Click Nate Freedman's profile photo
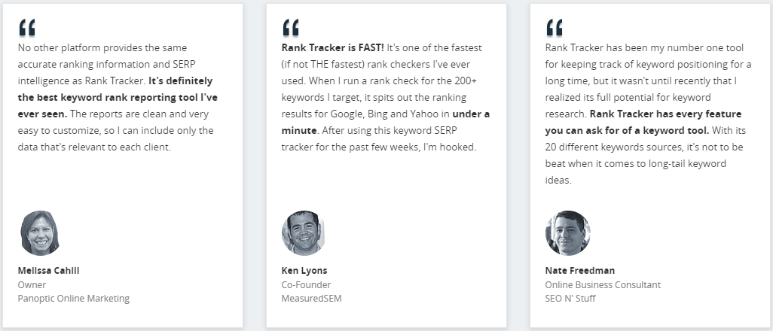Viewport: 773px width, 331px height. point(568,233)
